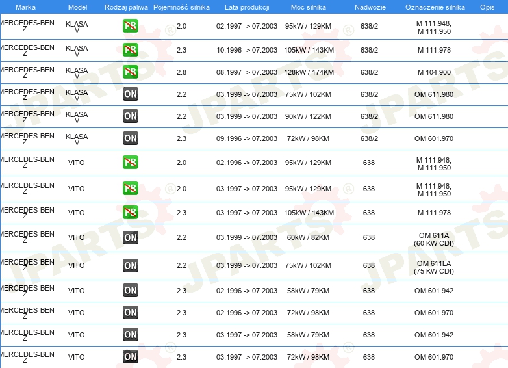The image size is (508, 368).
Task: Click the ON diesel icon in the KLASA V 90kW row
Action: point(130,116)
